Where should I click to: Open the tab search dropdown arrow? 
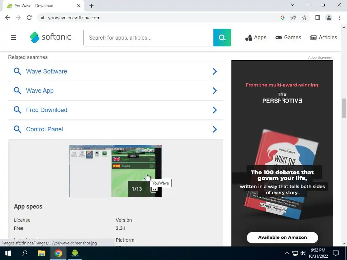[x=292, y=5]
